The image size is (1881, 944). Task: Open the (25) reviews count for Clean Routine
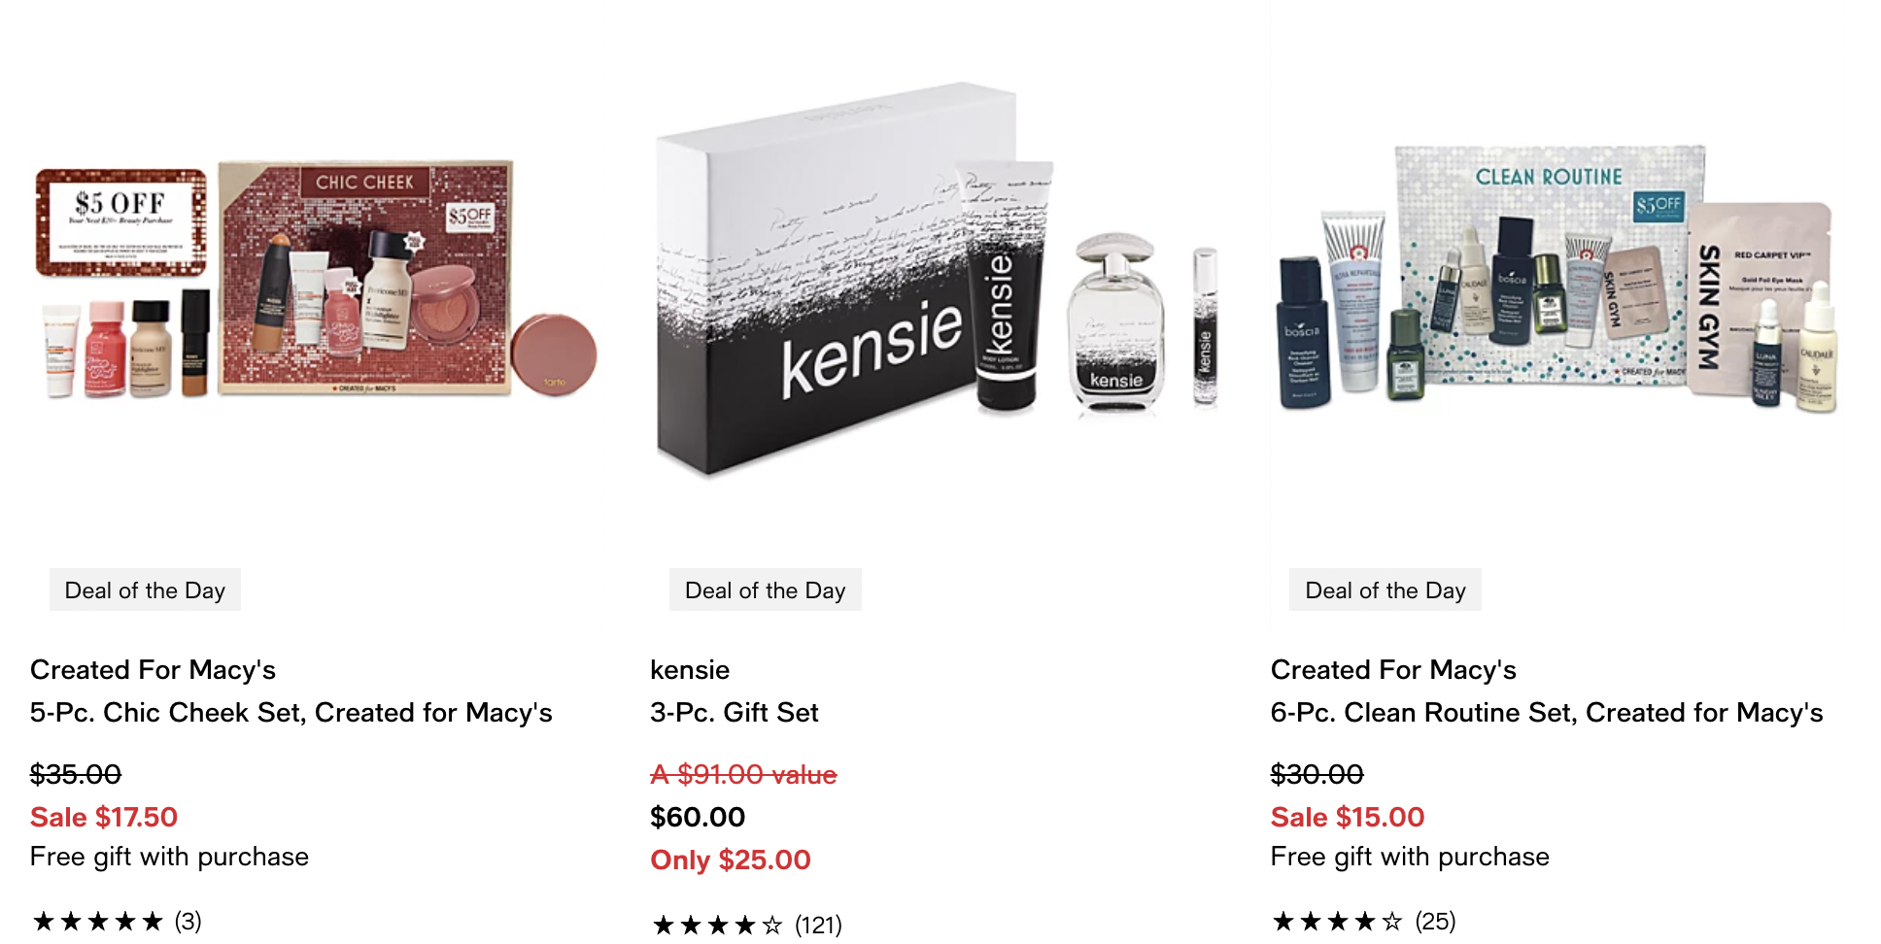(x=1435, y=921)
